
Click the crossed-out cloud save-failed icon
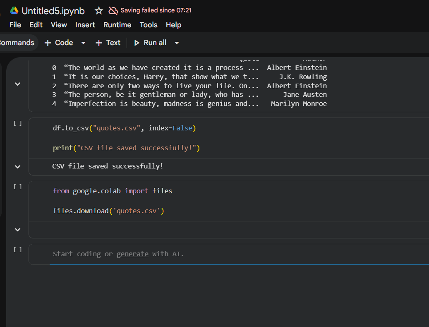(x=113, y=11)
